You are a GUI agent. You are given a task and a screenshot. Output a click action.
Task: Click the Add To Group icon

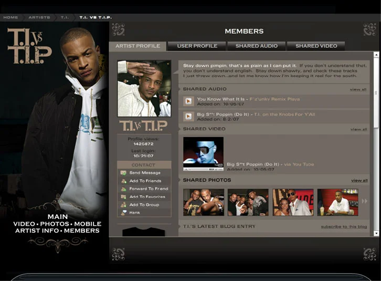click(x=124, y=205)
